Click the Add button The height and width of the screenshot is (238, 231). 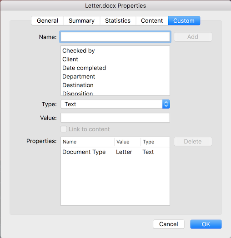click(x=193, y=37)
